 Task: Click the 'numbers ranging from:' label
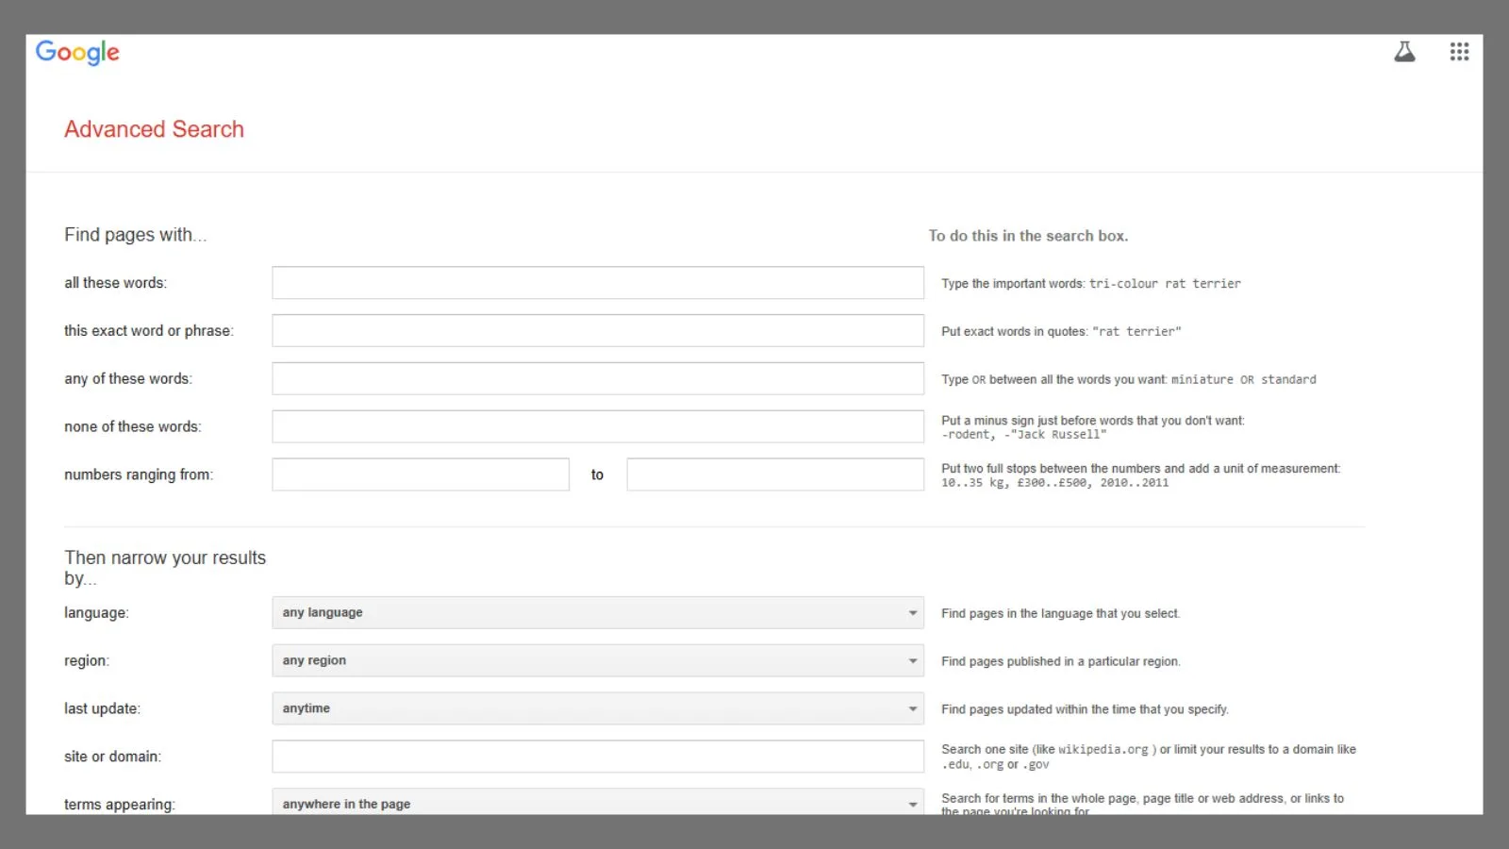click(139, 474)
